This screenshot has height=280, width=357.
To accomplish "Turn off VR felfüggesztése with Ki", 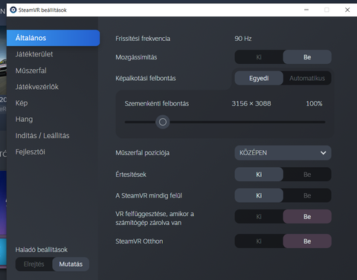I will point(259,217).
